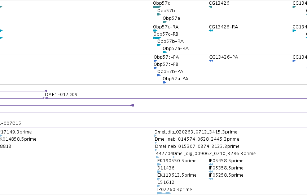Select the Dmel_neb_015307_0374_3123.3prime arrow glyph
This screenshot has width=307, height=195.
156,150
